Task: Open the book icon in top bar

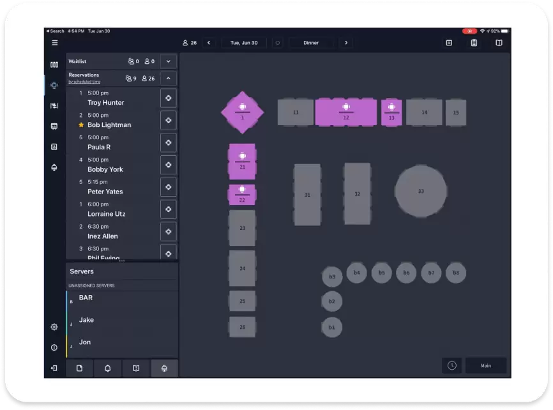Action: click(499, 43)
